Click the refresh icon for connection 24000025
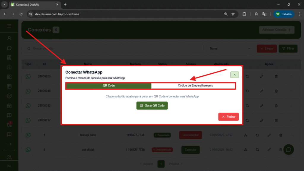304x171 pixels. [247, 76]
